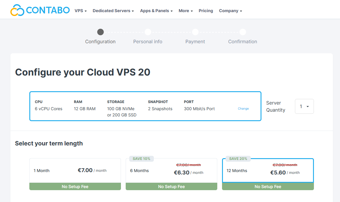Select the Payment step circle
Image resolution: width=340 pixels, height=202 pixels.
coord(195,32)
